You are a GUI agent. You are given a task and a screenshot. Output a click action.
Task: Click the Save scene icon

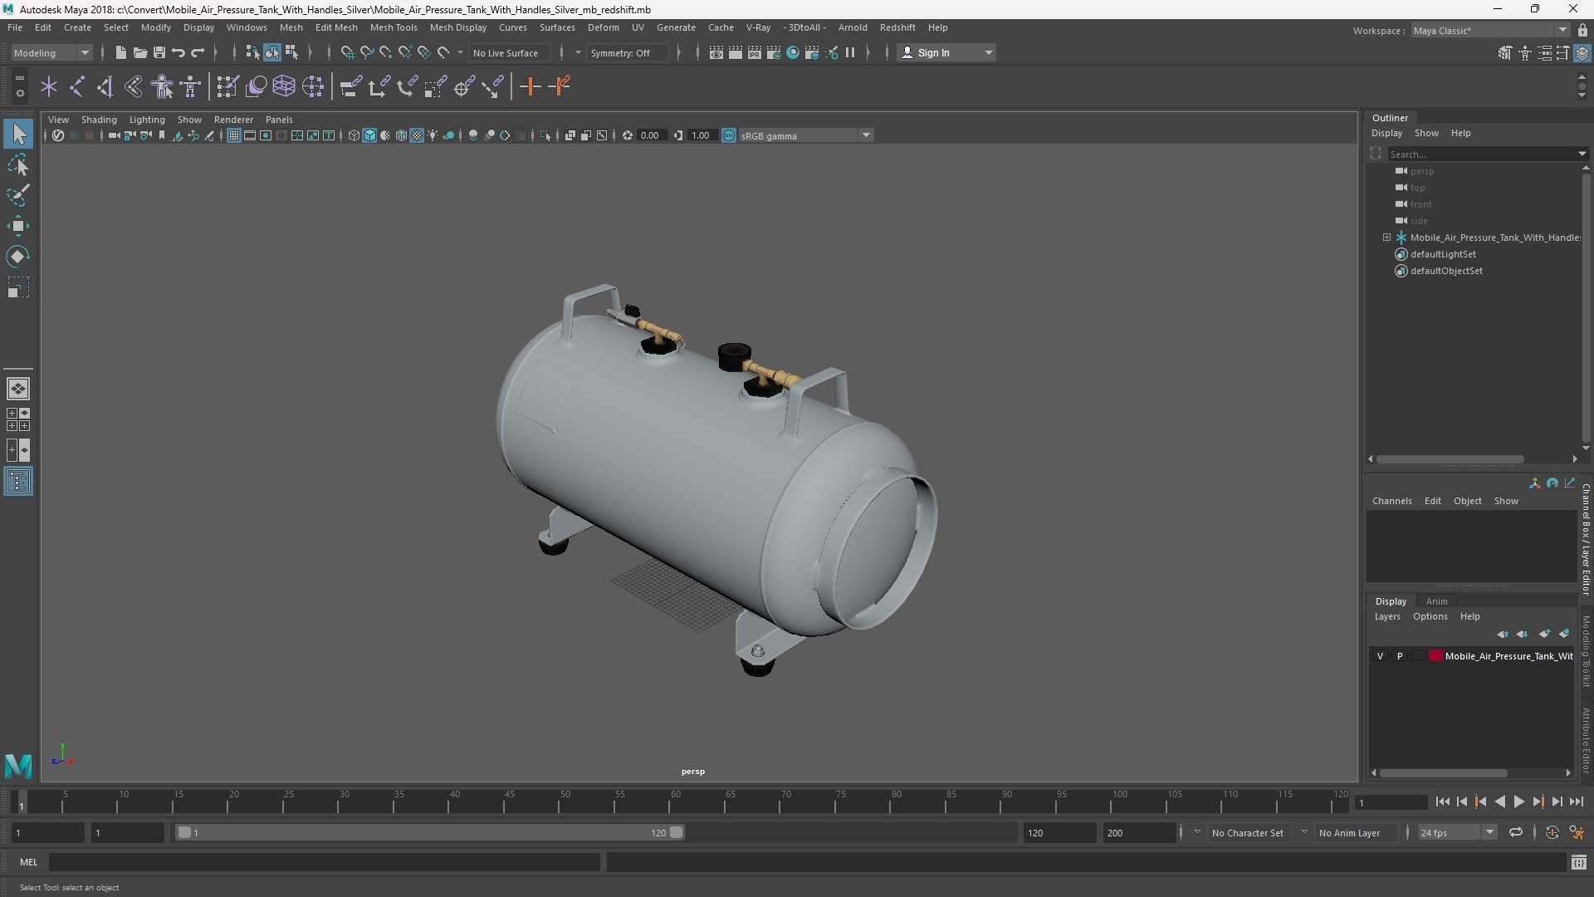159,52
